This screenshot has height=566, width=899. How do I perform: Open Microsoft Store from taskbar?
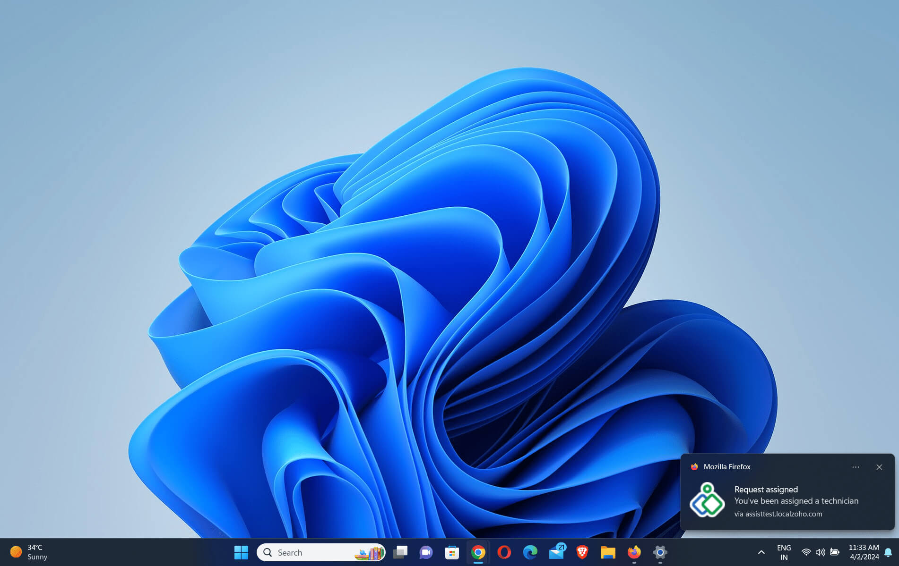pos(452,552)
